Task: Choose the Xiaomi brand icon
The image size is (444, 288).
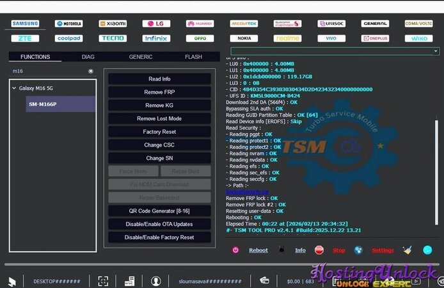Action: (113, 24)
